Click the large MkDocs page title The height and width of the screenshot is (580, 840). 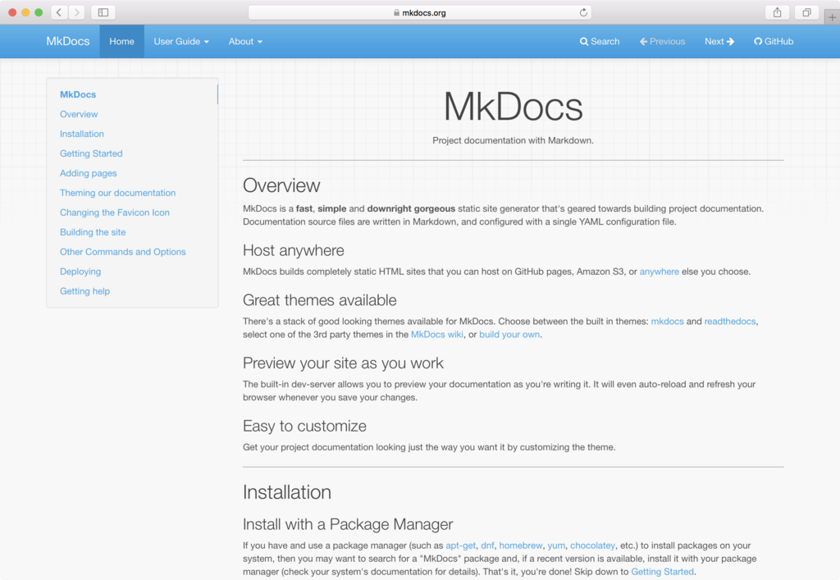pyautogui.click(x=513, y=107)
